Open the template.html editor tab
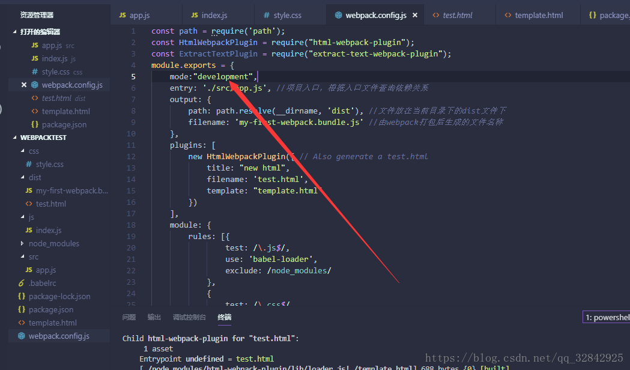 [538, 15]
